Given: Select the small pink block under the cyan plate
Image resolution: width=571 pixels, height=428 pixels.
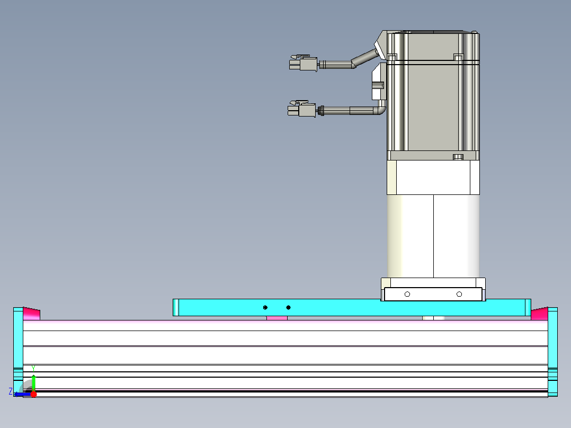Looking at the screenshot, I should pos(276,318).
